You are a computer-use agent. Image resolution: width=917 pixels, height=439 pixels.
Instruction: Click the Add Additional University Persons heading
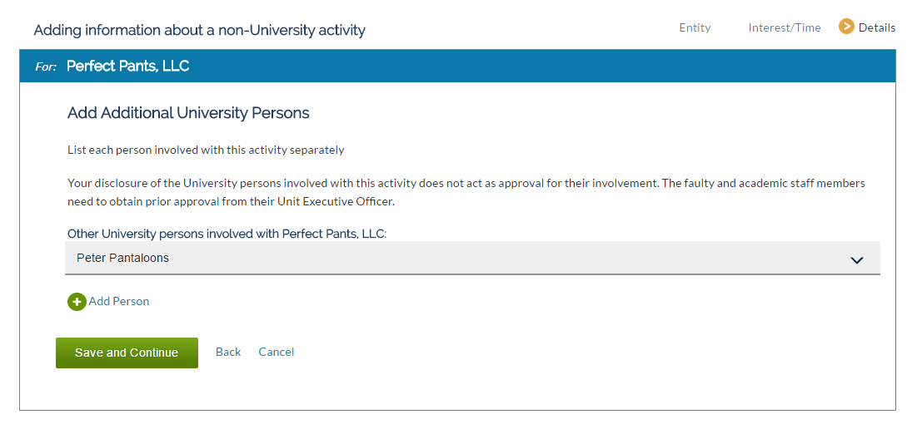(x=188, y=113)
